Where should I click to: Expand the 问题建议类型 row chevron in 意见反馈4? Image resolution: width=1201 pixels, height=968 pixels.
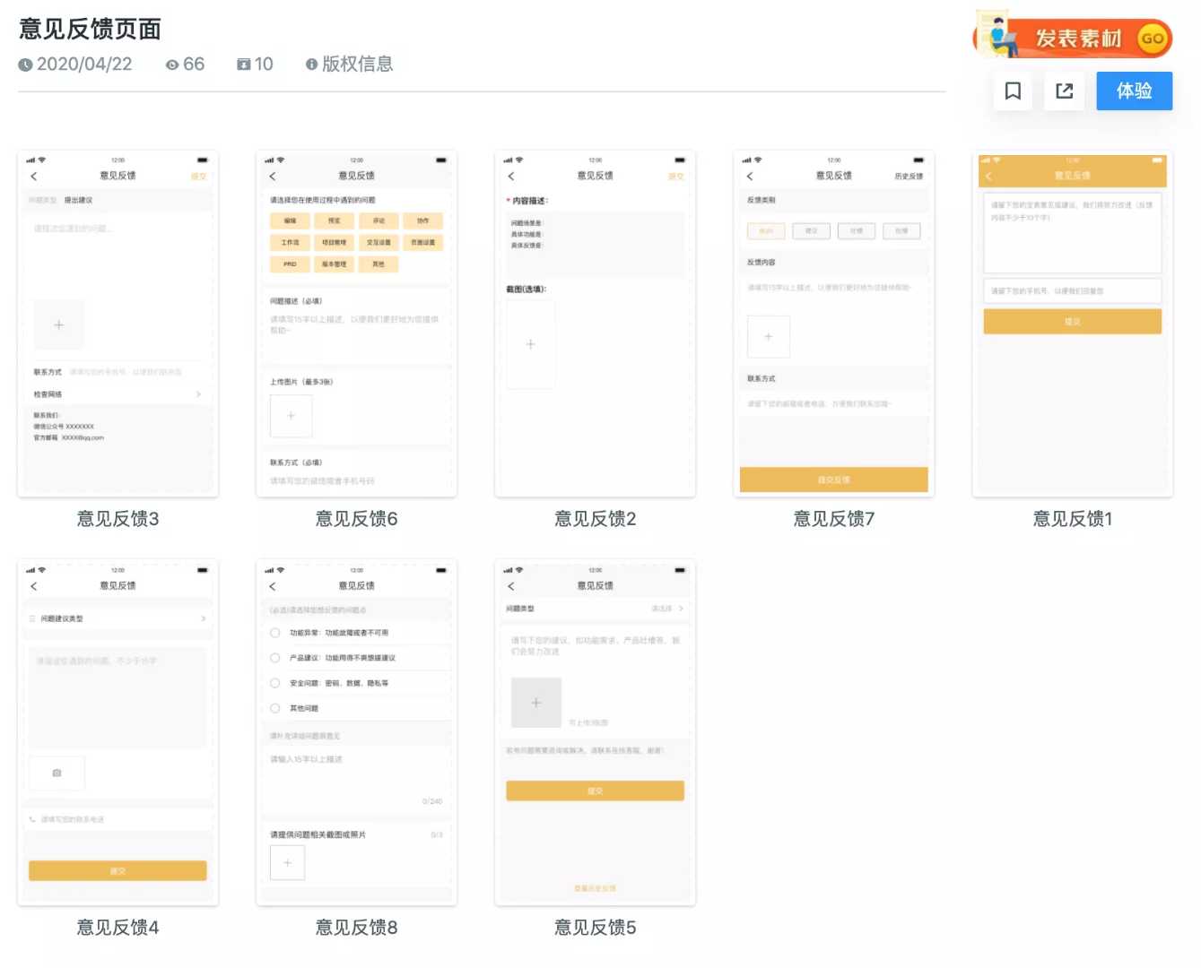[203, 618]
